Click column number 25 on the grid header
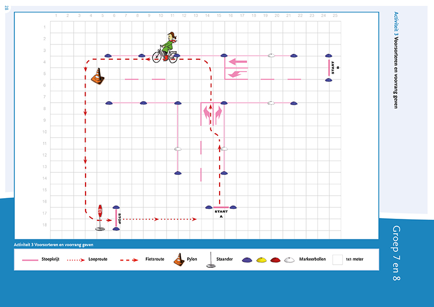This screenshot has width=434, height=307. [335, 15]
